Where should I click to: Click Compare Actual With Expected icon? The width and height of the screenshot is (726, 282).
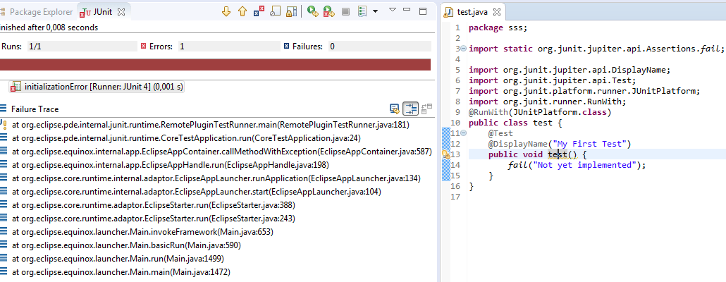point(426,109)
